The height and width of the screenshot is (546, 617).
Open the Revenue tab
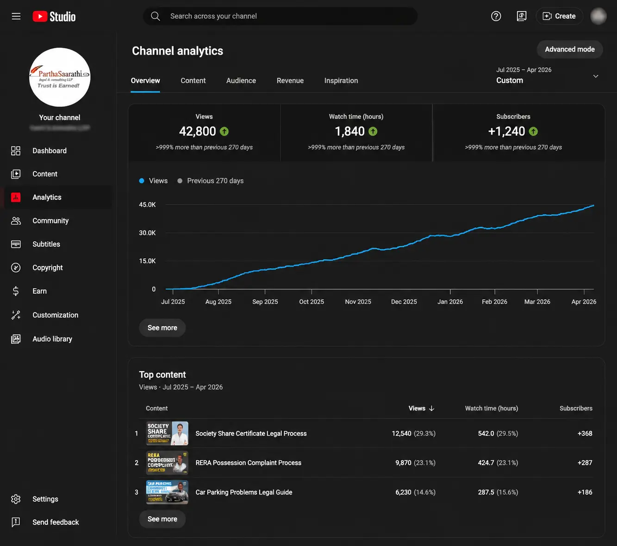(290, 81)
